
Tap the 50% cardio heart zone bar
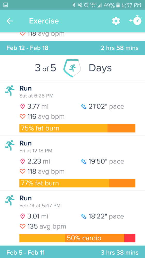(77, 238)
